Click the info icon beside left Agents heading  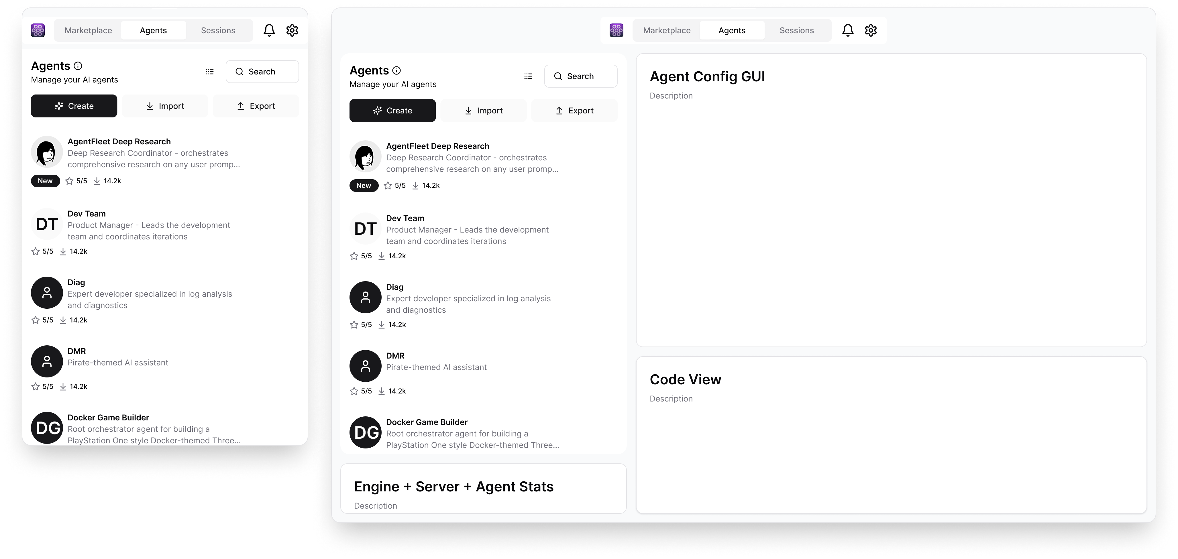coord(78,66)
